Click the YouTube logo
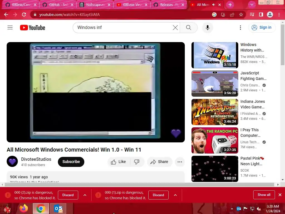This screenshot has height=214, width=285. (33, 28)
